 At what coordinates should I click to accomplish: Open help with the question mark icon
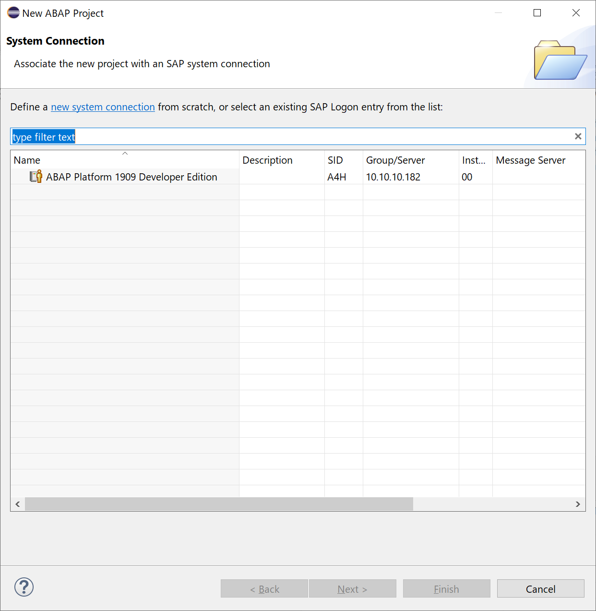(24, 587)
